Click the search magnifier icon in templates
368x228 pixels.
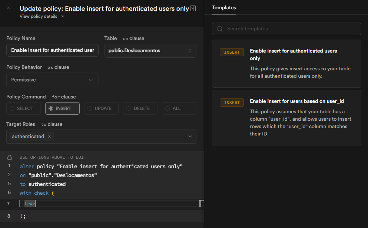point(220,29)
